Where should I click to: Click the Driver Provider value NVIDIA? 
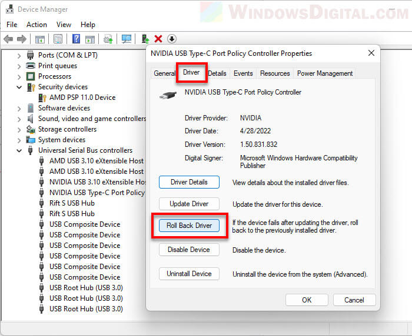coord(251,118)
